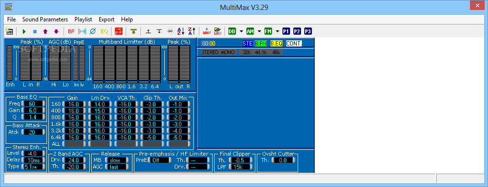This screenshot has height=187, width=488.
Task: Select the P3 preset button
Action: click(308, 31)
